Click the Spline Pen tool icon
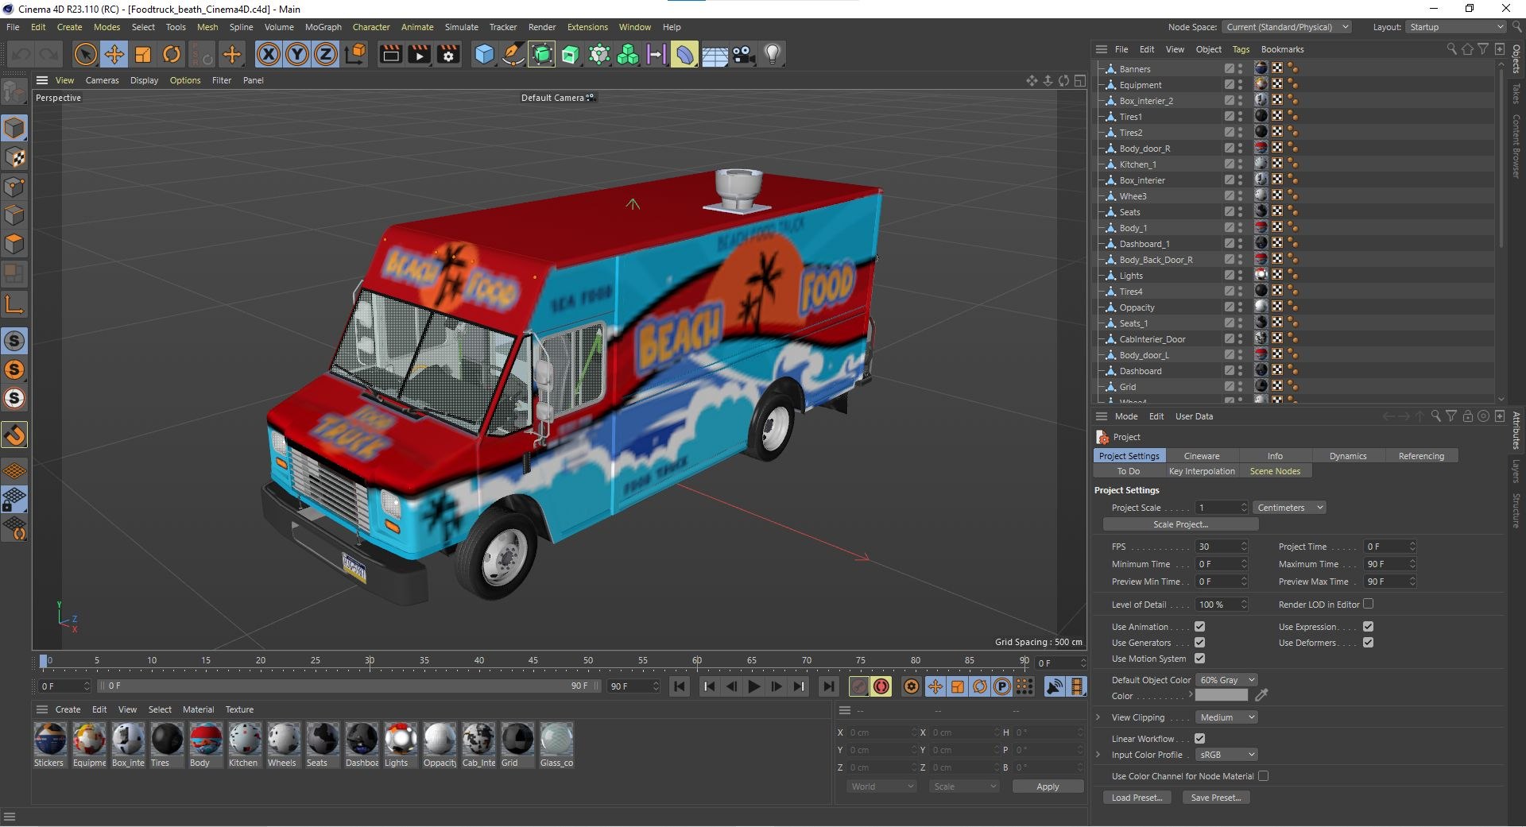Viewport: 1526px width, 827px height. 513,54
